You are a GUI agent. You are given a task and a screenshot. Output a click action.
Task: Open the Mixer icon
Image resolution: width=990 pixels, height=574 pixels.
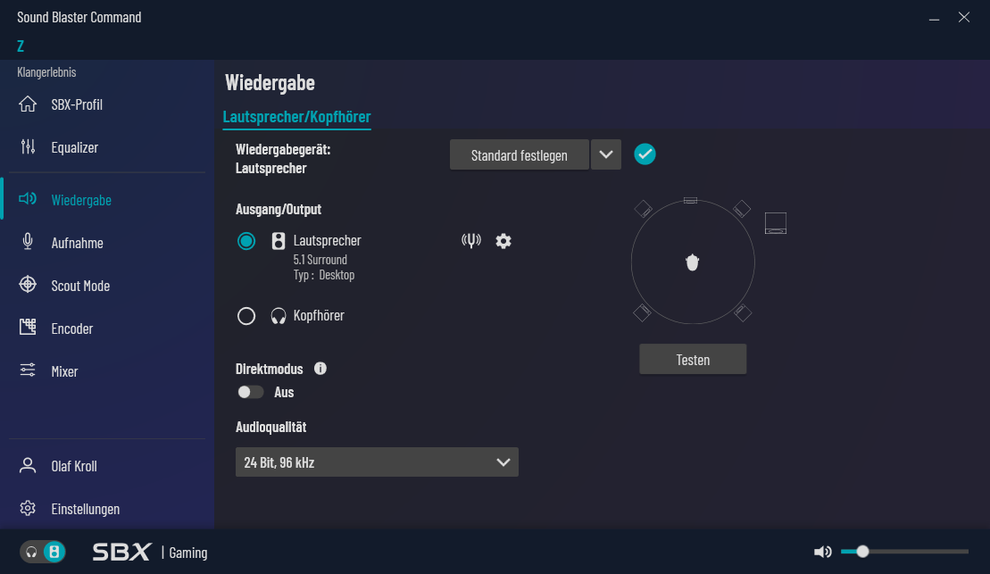(x=28, y=370)
